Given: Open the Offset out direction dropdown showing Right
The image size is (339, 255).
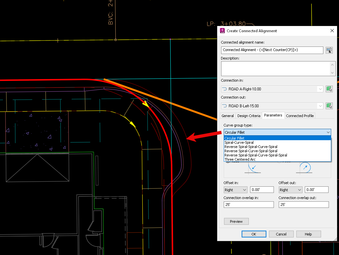Looking at the screenshot, I should tap(290, 190).
